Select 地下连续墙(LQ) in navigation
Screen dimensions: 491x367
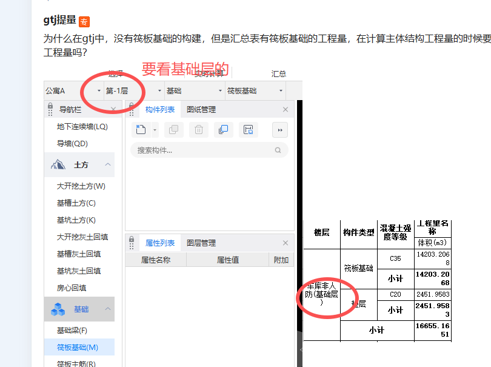pyautogui.click(x=82, y=127)
